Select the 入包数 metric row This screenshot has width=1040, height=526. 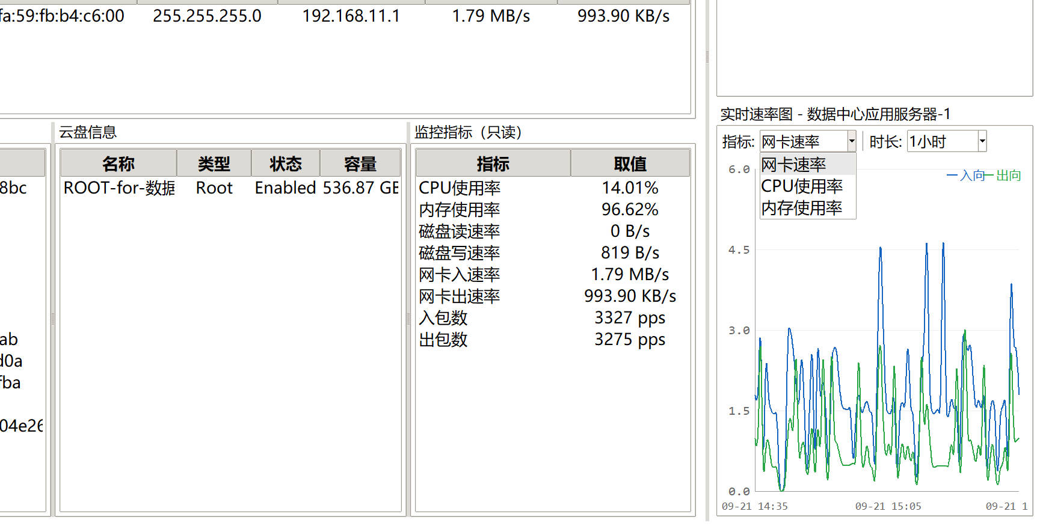click(553, 318)
